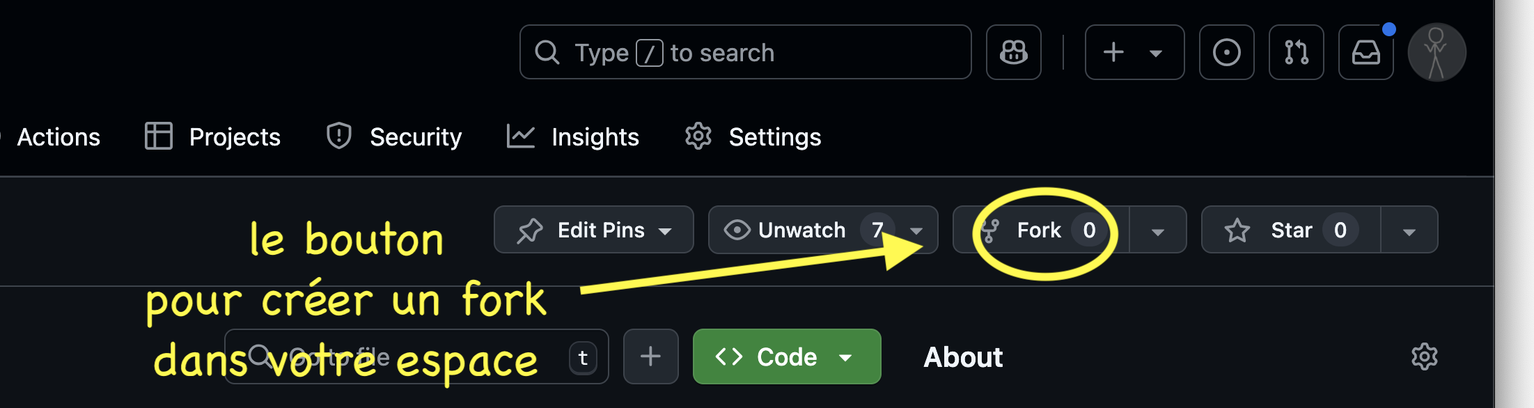Image resolution: width=1534 pixels, height=408 pixels.
Task: Star this repository
Action: point(1290,230)
